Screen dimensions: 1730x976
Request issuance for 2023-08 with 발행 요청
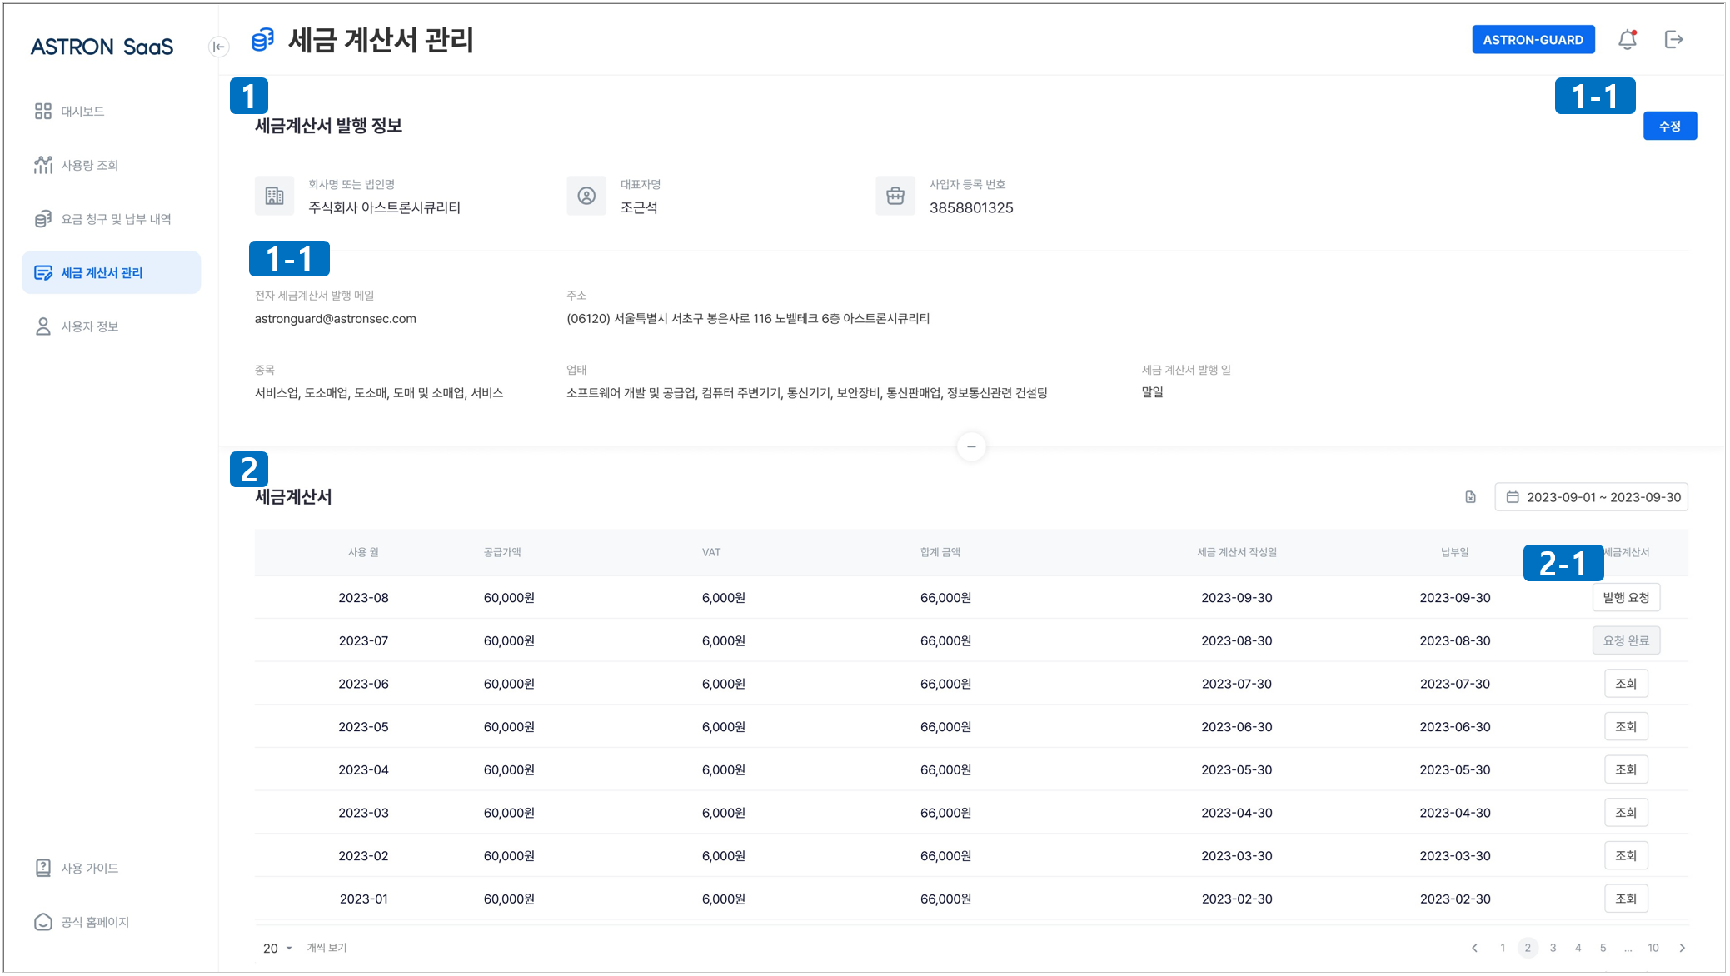tap(1626, 598)
